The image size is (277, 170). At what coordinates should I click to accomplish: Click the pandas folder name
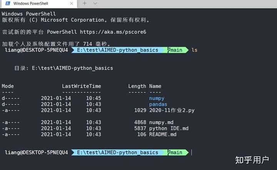coord(158,104)
